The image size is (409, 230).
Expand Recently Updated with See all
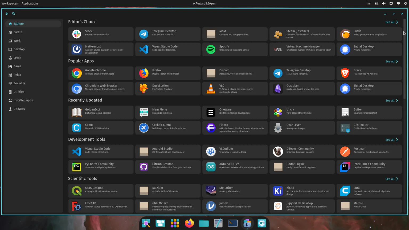pyautogui.click(x=392, y=100)
